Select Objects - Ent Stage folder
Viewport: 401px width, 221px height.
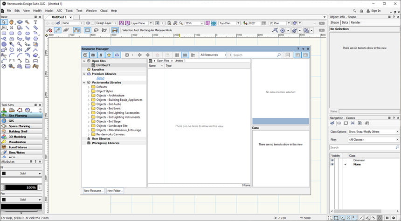pos(108,122)
